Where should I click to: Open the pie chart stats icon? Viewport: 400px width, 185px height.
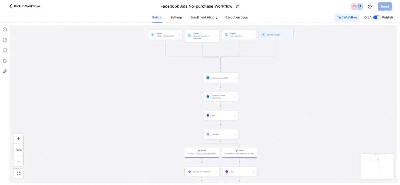5,40
